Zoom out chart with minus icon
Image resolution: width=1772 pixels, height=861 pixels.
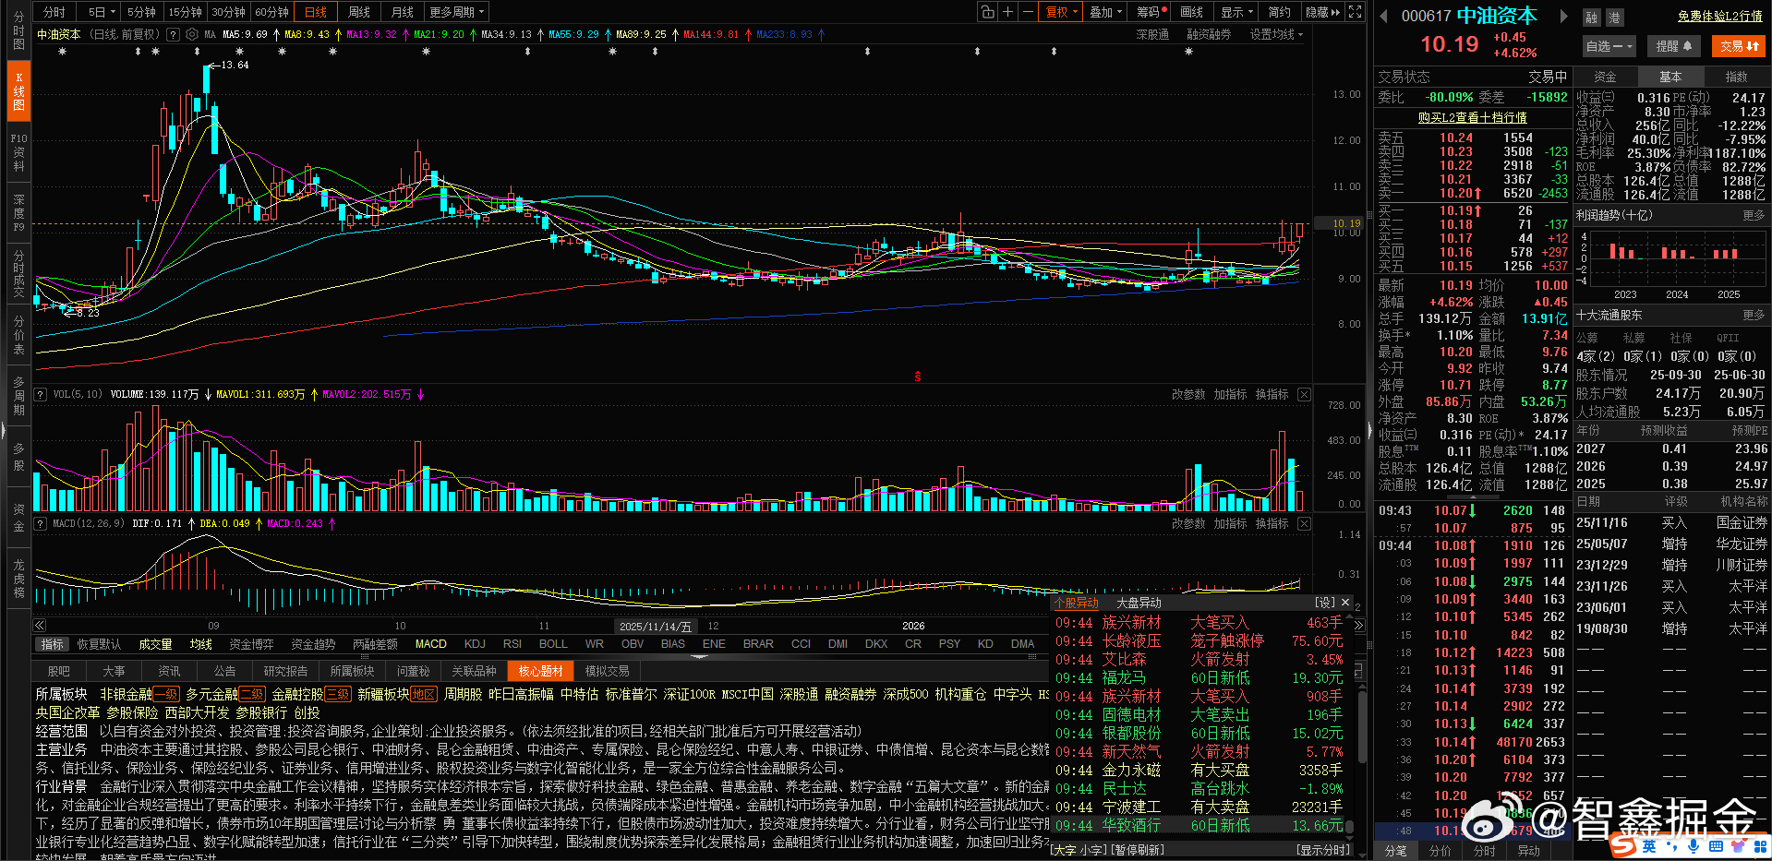click(1027, 12)
